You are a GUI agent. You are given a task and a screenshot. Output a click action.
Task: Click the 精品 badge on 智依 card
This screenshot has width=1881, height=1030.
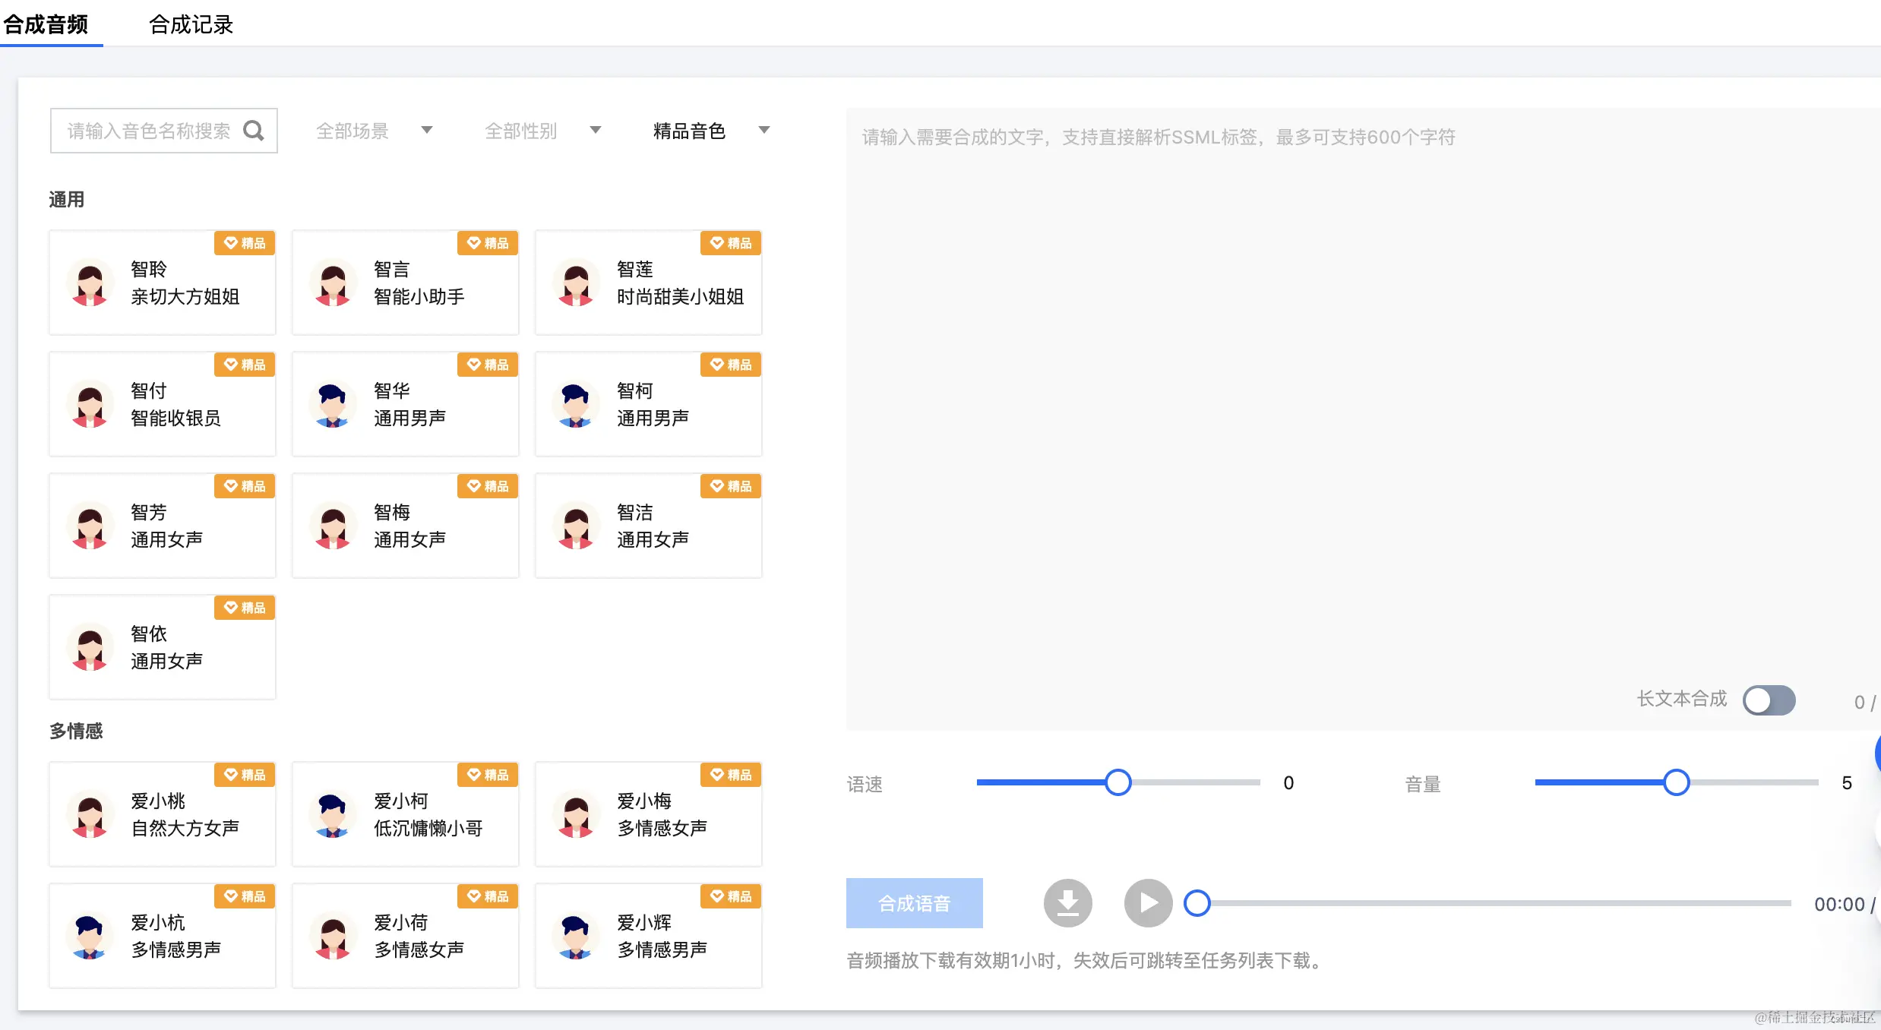coord(245,608)
